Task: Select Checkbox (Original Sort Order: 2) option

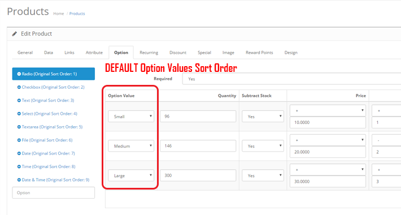Action: tap(54, 87)
